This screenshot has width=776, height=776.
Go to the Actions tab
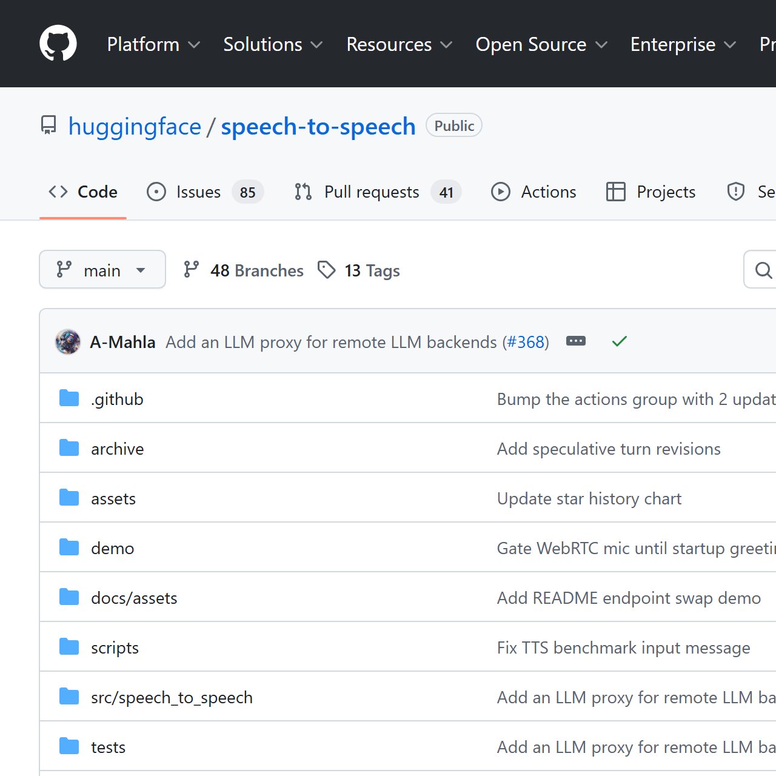pos(533,192)
